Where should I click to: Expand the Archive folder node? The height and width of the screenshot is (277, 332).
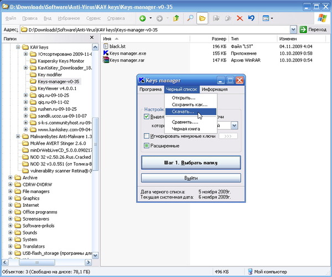pos(10,177)
